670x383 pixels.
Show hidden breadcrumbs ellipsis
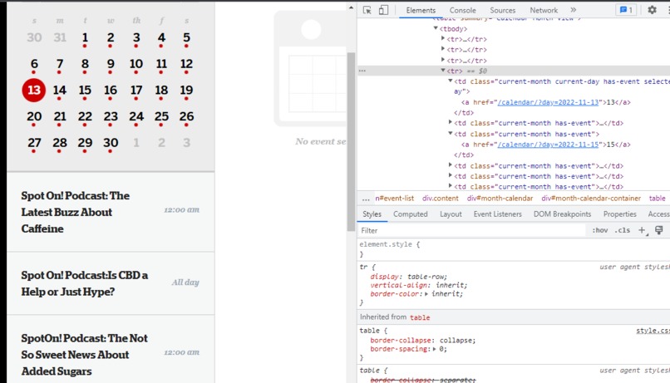click(366, 199)
